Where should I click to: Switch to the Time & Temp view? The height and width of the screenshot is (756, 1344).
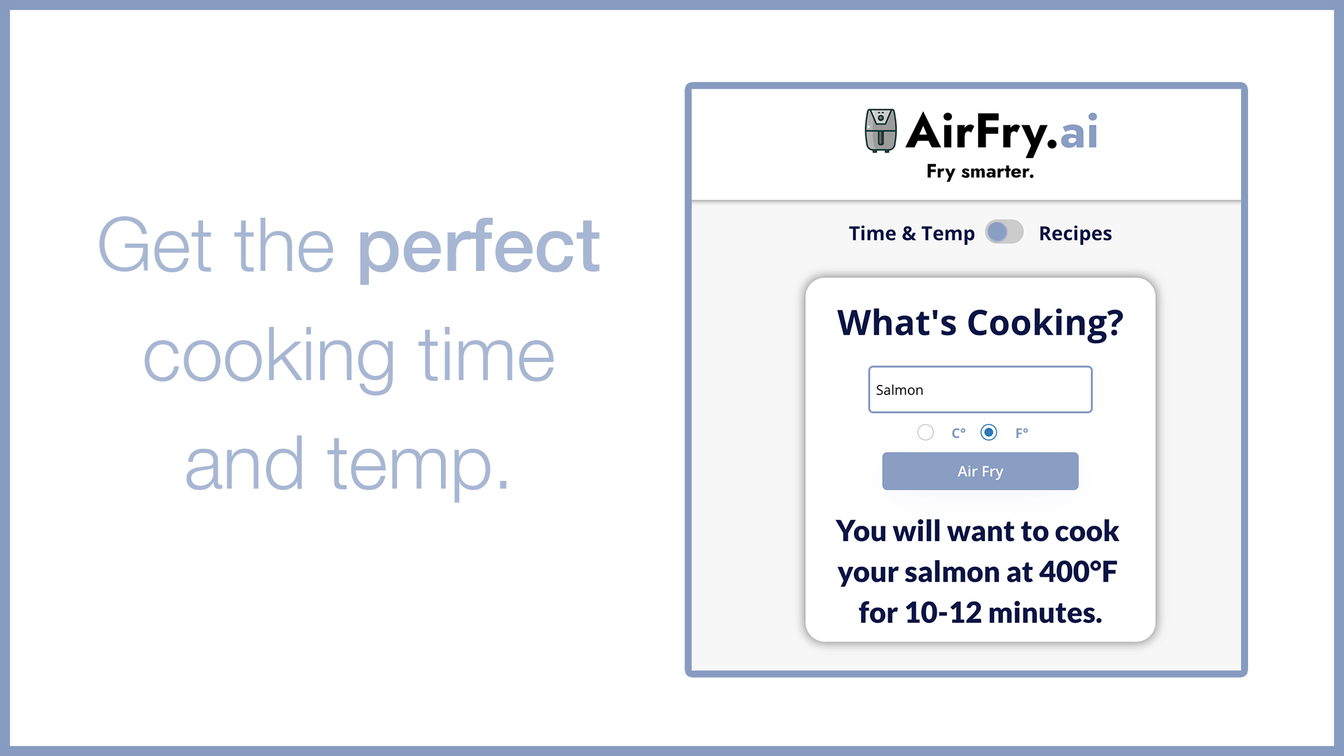point(911,232)
